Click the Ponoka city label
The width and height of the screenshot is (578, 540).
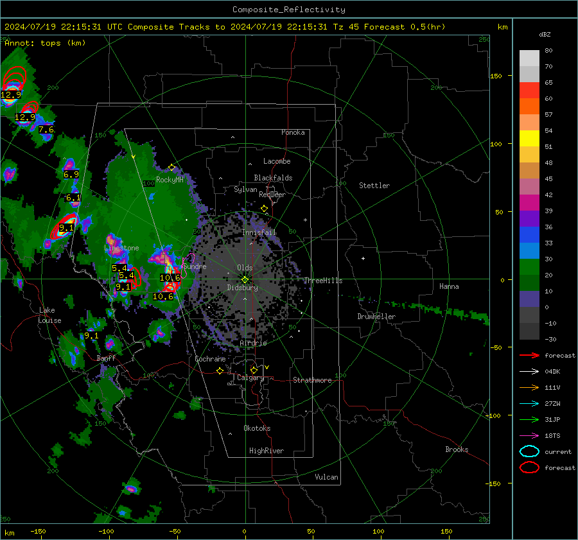tap(293, 132)
